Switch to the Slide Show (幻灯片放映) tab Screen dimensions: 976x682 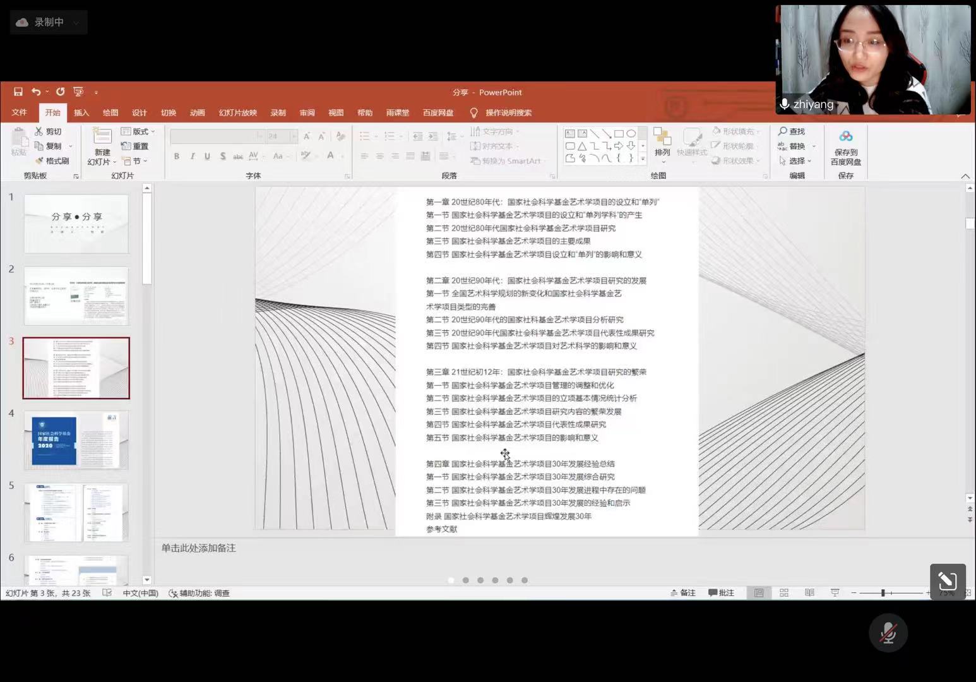coord(237,112)
